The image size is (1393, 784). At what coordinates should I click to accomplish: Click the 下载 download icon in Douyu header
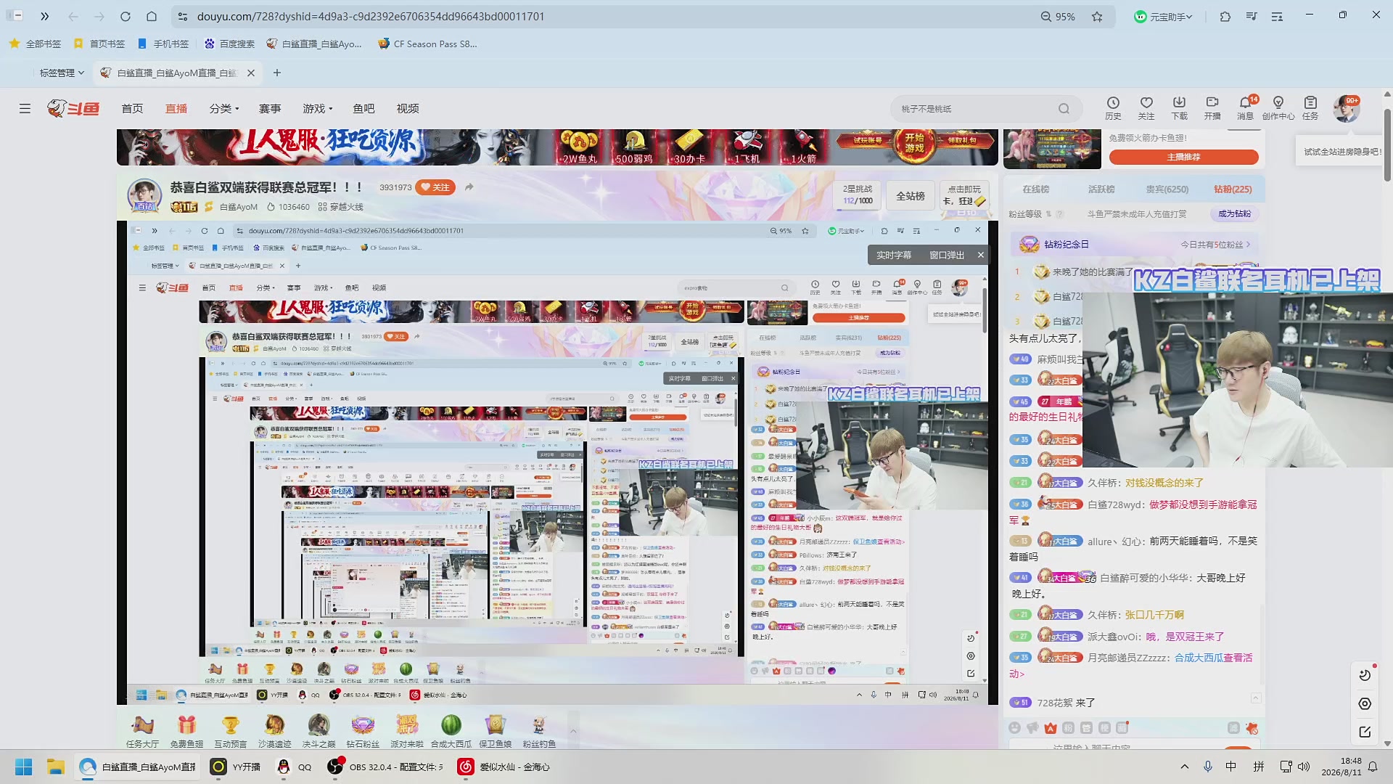(x=1180, y=108)
